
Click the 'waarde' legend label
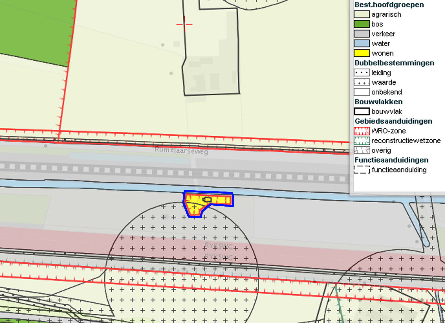pos(384,82)
